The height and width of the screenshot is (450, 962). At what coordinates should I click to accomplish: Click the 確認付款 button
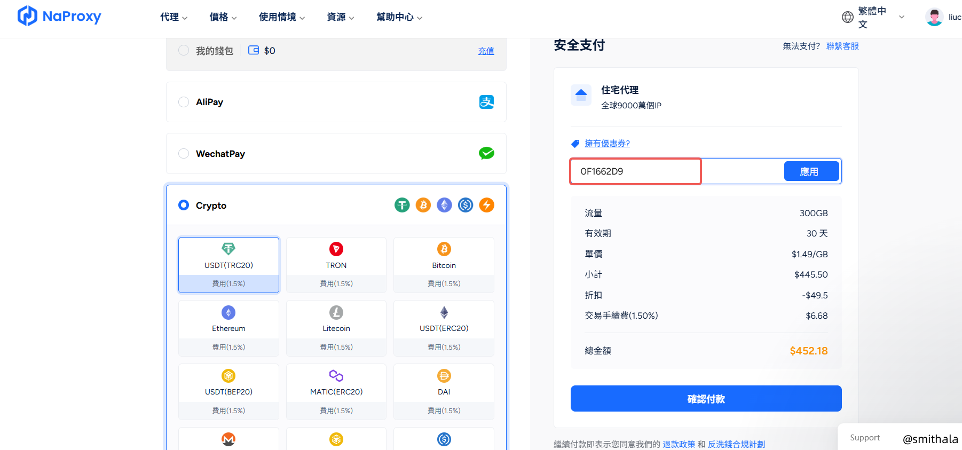[x=706, y=399]
